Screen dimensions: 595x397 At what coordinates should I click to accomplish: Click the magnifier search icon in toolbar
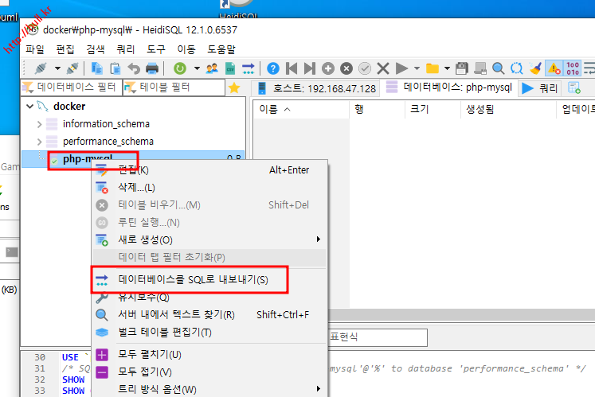click(x=498, y=68)
